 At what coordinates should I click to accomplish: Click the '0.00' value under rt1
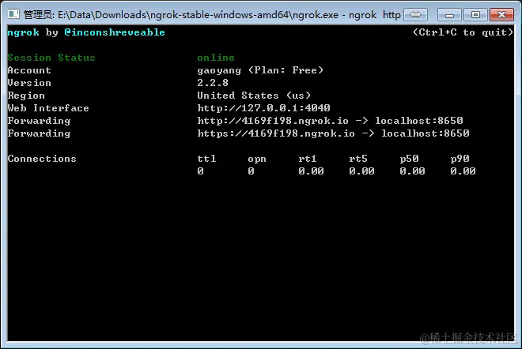click(311, 171)
